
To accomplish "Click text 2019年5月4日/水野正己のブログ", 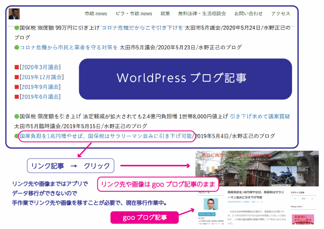I will point(235,136).
